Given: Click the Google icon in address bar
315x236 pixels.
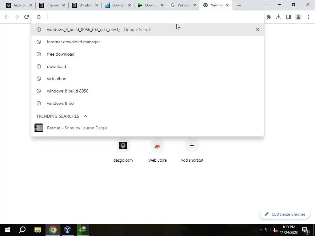Looking at the screenshot, I should click(39, 17).
